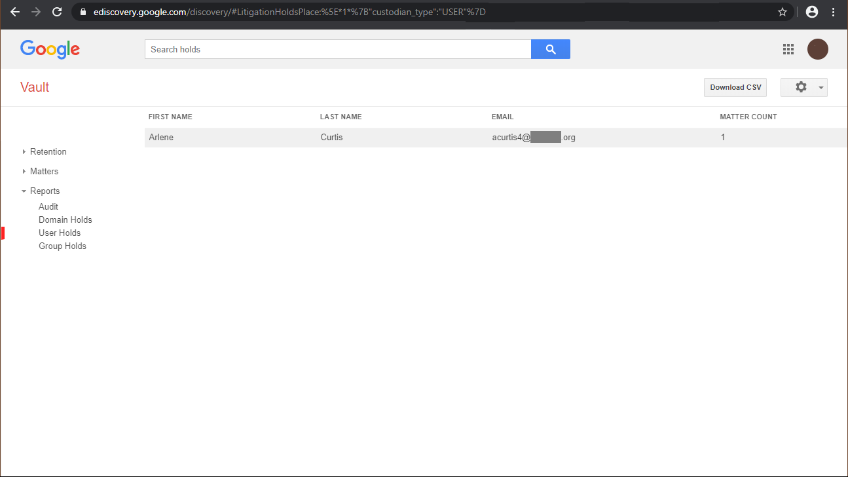Click the Chrome profile icon
Screen dimensions: 848x477
click(x=812, y=12)
